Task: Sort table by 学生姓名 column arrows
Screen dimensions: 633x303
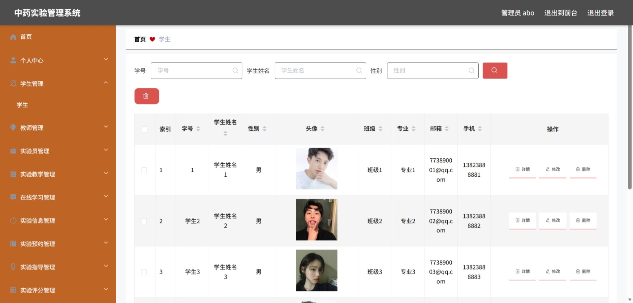Action: 225,134
